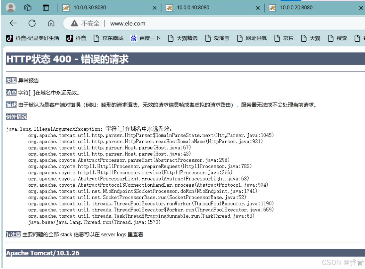Toggle the vertical tabs panel icon
Viewport: 365px width, 269px height.
click(46, 8)
